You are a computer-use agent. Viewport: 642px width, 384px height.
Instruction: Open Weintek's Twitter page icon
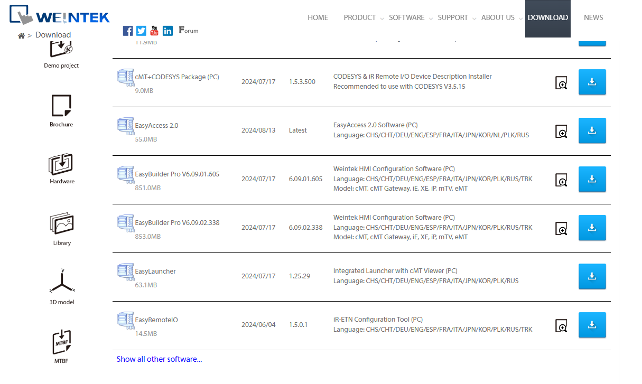[x=141, y=31]
